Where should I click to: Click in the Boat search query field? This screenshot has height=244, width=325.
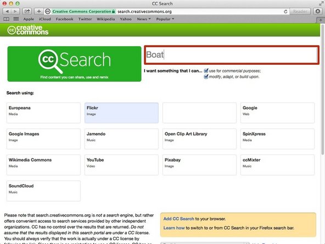coord(232,55)
